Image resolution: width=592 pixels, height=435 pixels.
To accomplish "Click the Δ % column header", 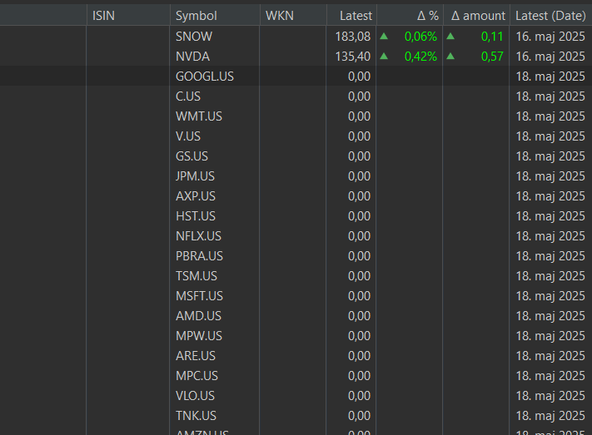I will point(427,16).
